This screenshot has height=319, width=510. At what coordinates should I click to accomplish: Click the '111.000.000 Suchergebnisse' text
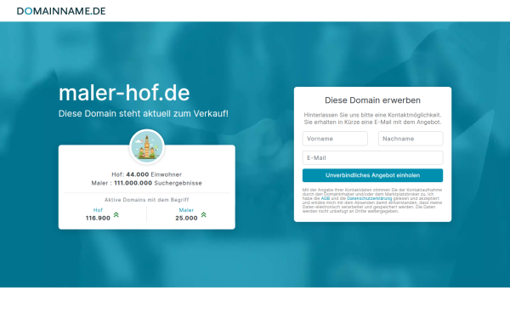[158, 183]
